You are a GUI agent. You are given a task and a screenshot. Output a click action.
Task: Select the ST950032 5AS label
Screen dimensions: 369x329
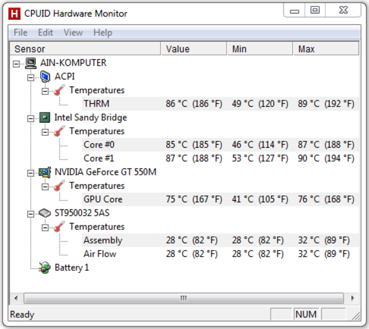pos(82,213)
